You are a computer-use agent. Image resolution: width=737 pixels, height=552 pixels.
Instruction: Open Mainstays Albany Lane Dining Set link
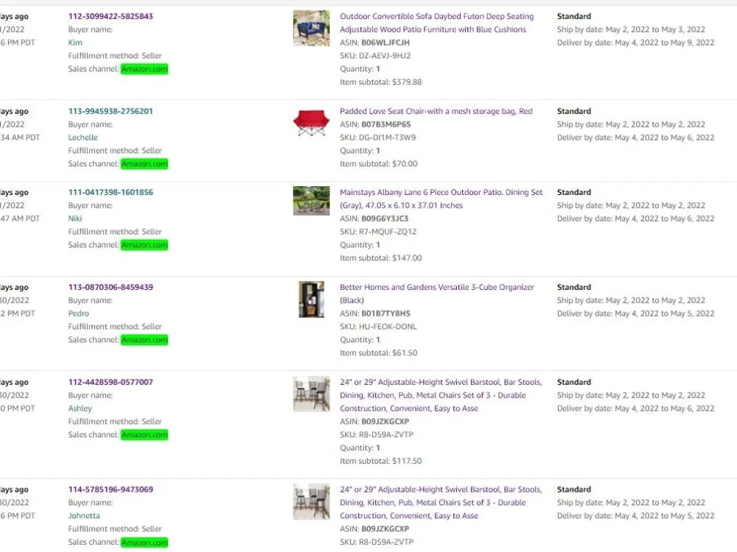(x=441, y=199)
